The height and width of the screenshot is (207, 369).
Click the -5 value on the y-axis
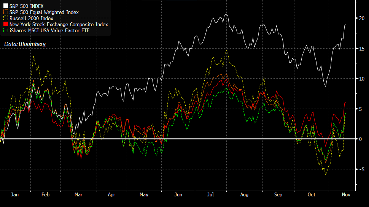[x=361, y=169]
